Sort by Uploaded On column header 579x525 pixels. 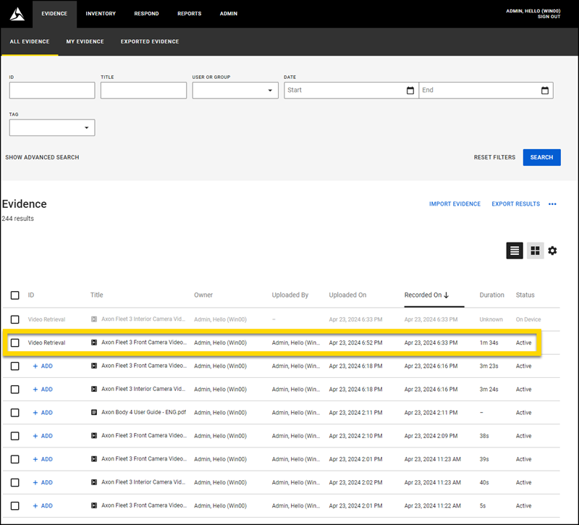347,295
